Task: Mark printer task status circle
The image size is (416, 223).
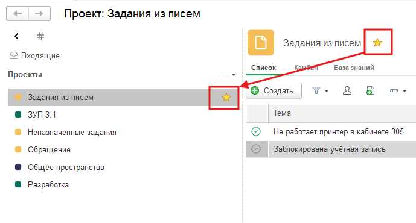Action: pos(256,131)
